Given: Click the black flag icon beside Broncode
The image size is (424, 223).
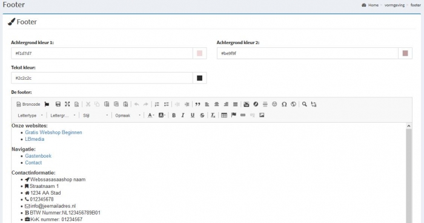Looking at the screenshot, I should [47, 104].
